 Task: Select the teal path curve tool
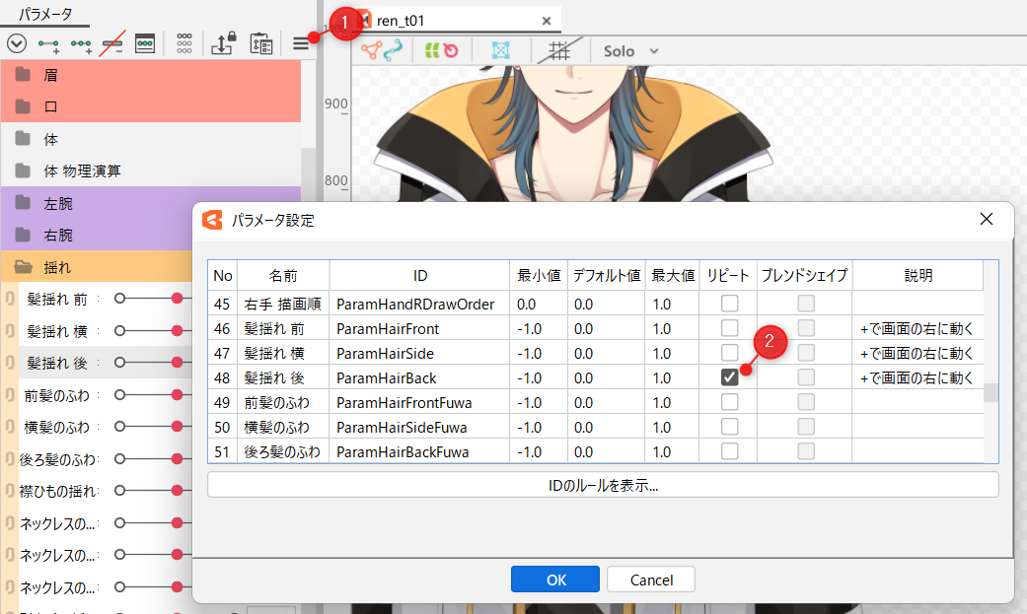393,51
